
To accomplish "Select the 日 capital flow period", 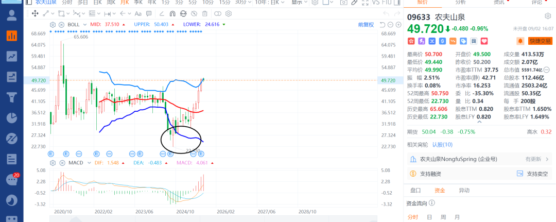I will click(429, 217).
